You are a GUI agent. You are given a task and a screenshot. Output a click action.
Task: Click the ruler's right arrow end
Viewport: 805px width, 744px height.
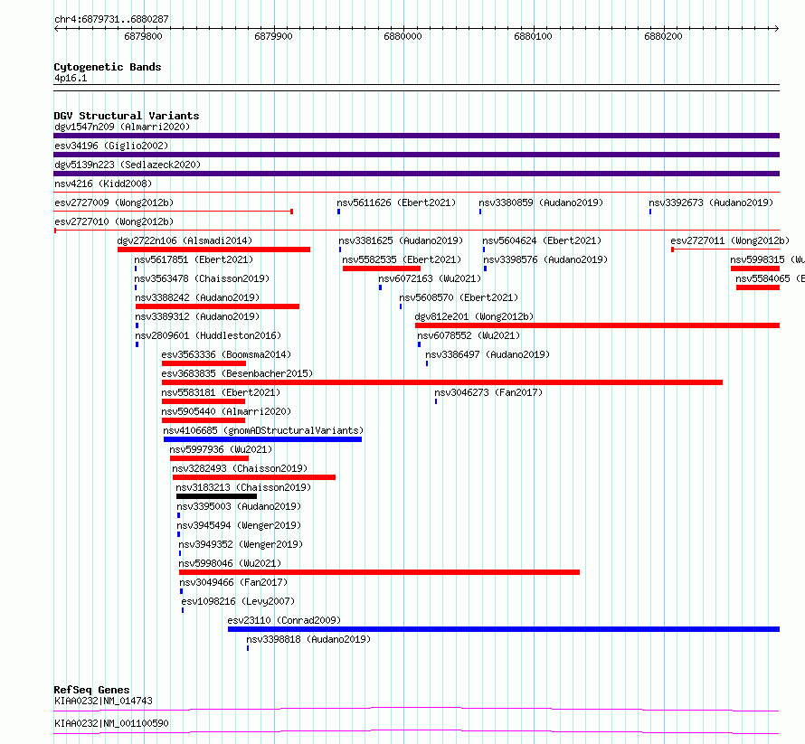(x=777, y=29)
